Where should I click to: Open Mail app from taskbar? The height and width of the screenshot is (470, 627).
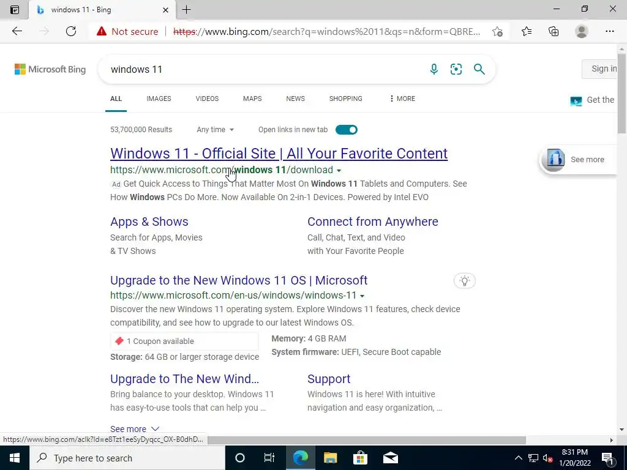[x=390, y=458]
